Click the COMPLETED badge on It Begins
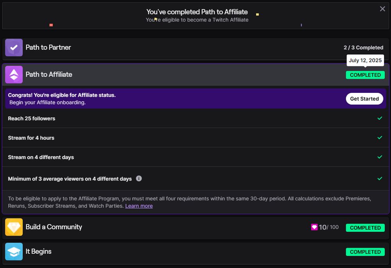The height and width of the screenshot is (268, 391). tap(365, 252)
